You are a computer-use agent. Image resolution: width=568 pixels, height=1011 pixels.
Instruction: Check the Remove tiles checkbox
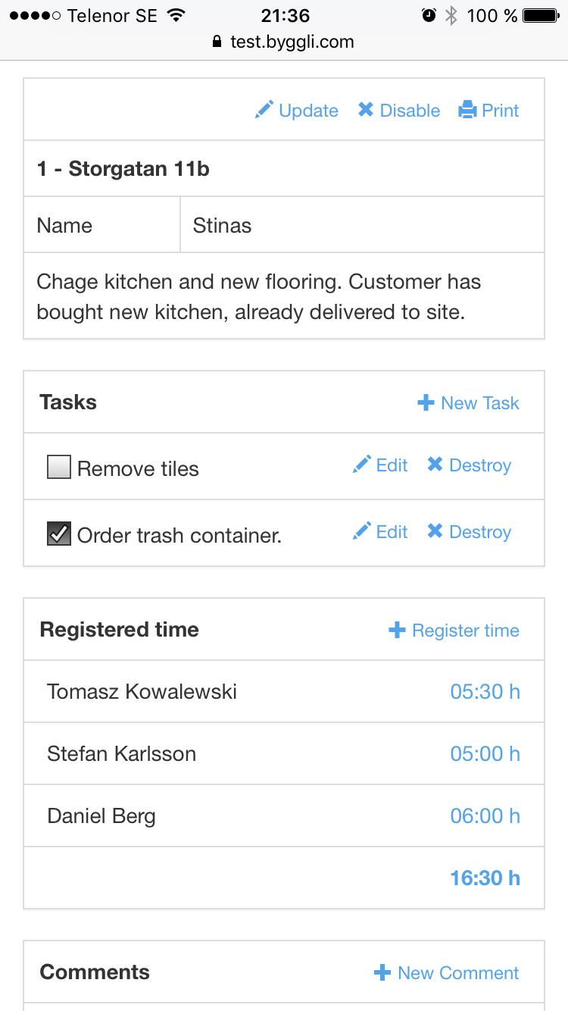pyautogui.click(x=59, y=468)
